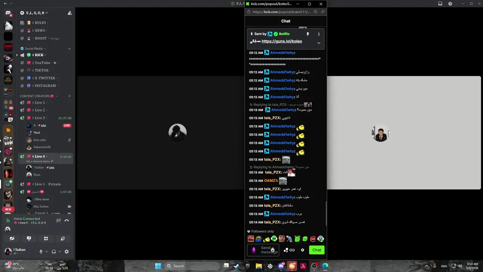This screenshot has width=483, height=272.
Task: Share your screen in Discord
Action: pyautogui.click(x=29, y=238)
